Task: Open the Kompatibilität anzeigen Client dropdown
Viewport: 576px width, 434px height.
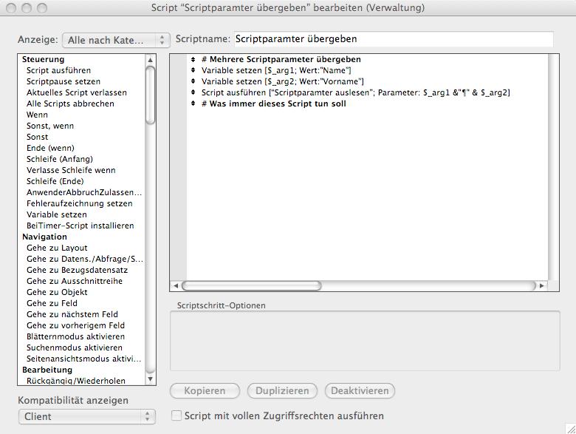Action: point(86,416)
